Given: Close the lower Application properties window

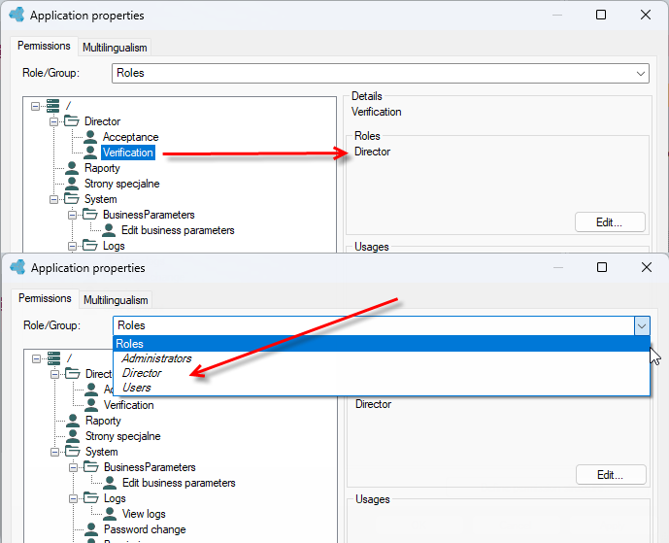Looking at the screenshot, I should (x=647, y=267).
